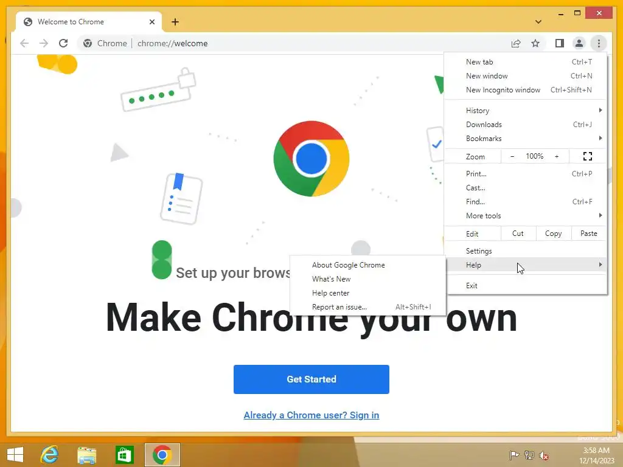Click the Get Started button
This screenshot has width=623, height=467.
click(x=311, y=379)
